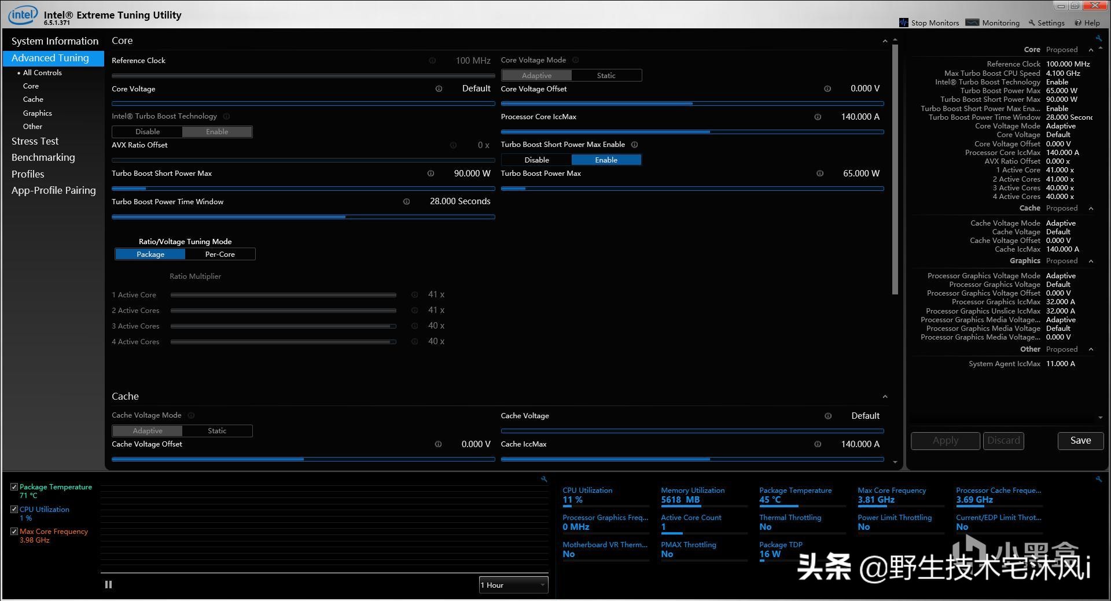Click info icon for Cache Voltage Offset

(438, 444)
